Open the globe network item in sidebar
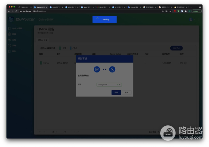The height and width of the screenshot is (147, 209). [x=12, y=34]
